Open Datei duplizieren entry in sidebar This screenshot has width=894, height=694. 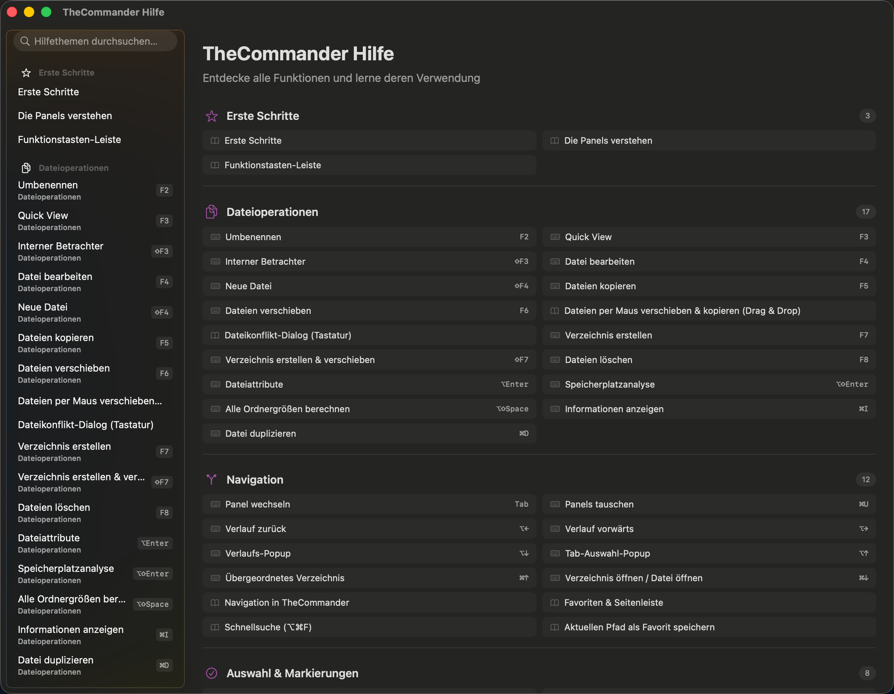point(95,665)
